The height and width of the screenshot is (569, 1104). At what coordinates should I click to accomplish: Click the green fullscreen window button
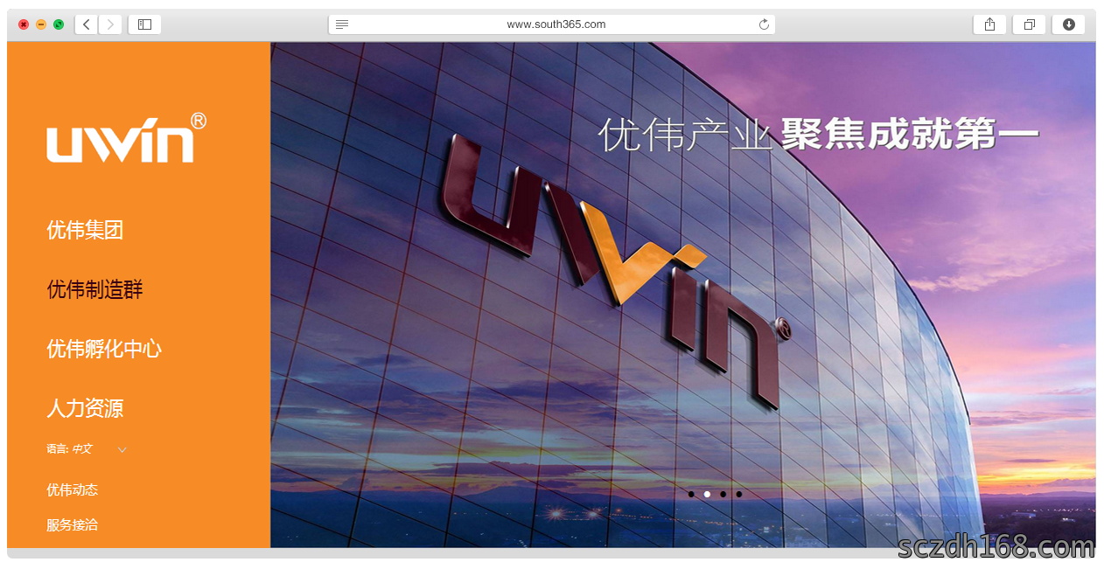coord(59,24)
